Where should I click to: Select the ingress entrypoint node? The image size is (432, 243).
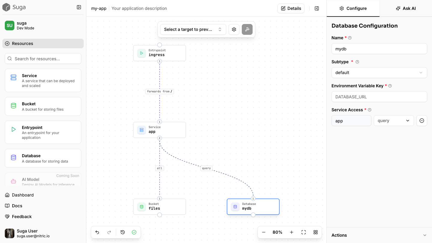160,53
